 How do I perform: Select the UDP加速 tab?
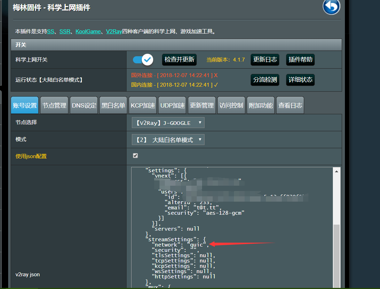coord(172,105)
